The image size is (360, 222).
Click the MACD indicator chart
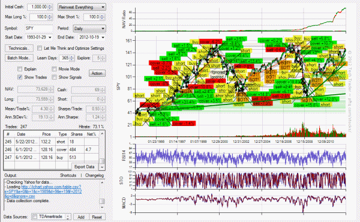[x=241, y=204]
